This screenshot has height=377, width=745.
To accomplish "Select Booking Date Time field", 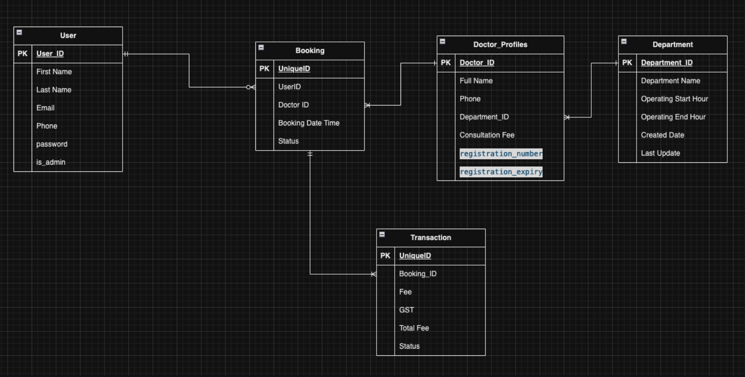I will coord(309,123).
